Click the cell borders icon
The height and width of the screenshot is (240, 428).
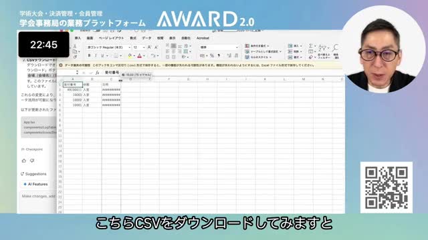click(x=116, y=56)
